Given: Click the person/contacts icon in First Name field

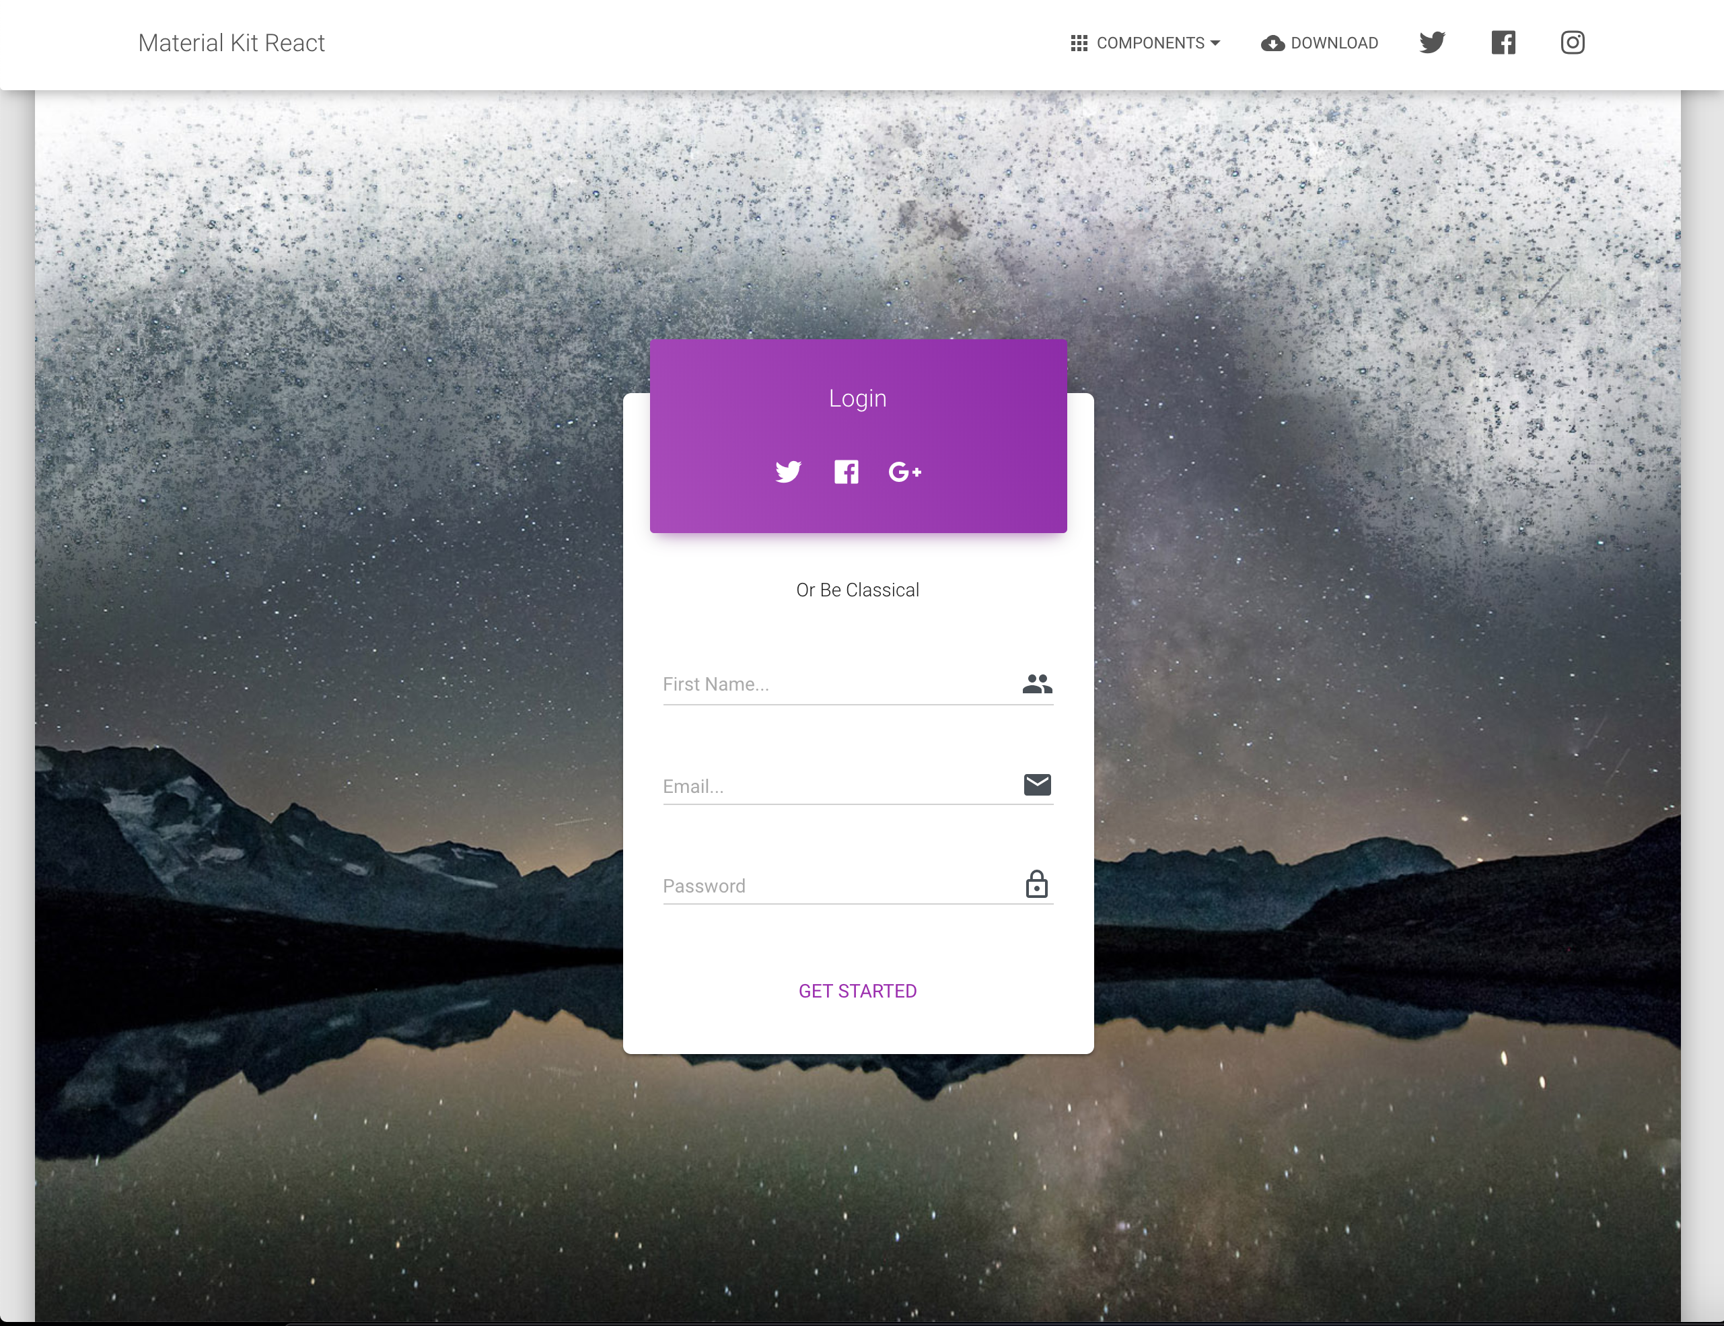Looking at the screenshot, I should pos(1036,683).
